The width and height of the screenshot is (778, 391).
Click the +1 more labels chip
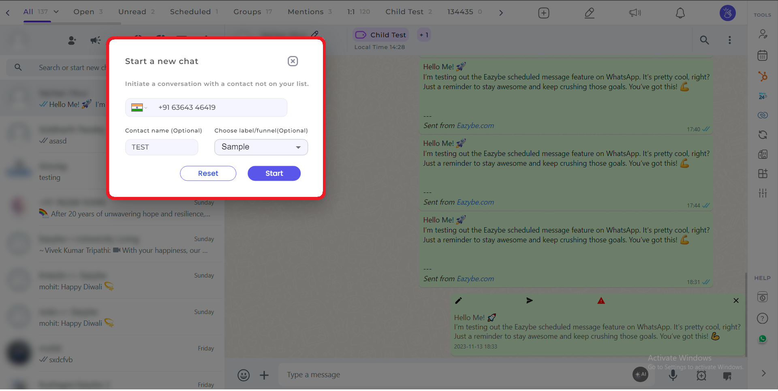pyautogui.click(x=424, y=35)
